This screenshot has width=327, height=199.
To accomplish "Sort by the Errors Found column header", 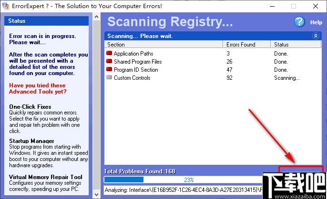I will click(247, 45).
